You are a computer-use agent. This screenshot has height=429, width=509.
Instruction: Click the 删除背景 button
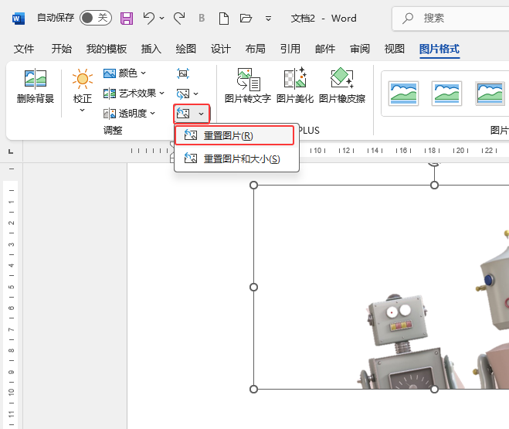[x=35, y=86]
